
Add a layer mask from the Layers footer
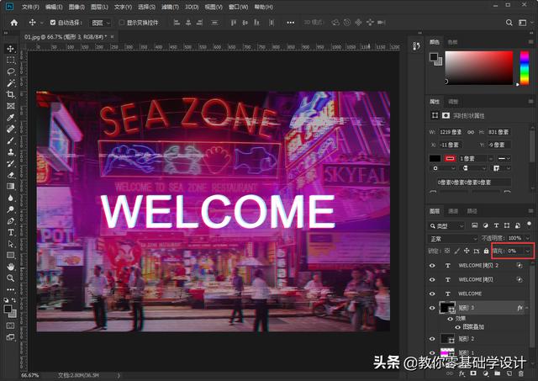[473, 373]
